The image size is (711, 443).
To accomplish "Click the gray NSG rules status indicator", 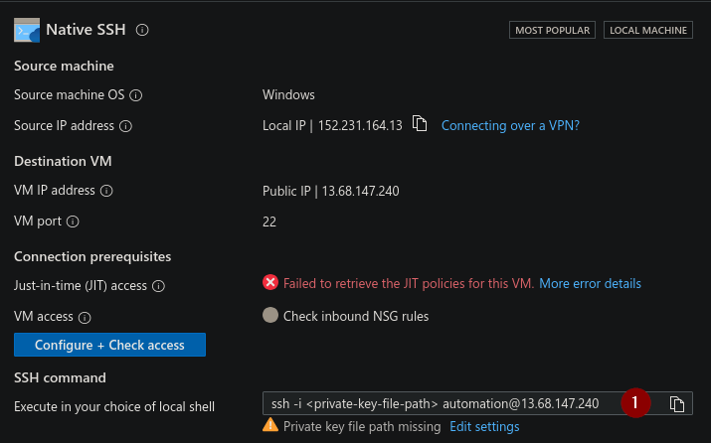I will tap(270, 315).
